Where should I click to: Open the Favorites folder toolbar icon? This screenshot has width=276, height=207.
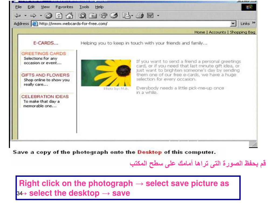93,16
